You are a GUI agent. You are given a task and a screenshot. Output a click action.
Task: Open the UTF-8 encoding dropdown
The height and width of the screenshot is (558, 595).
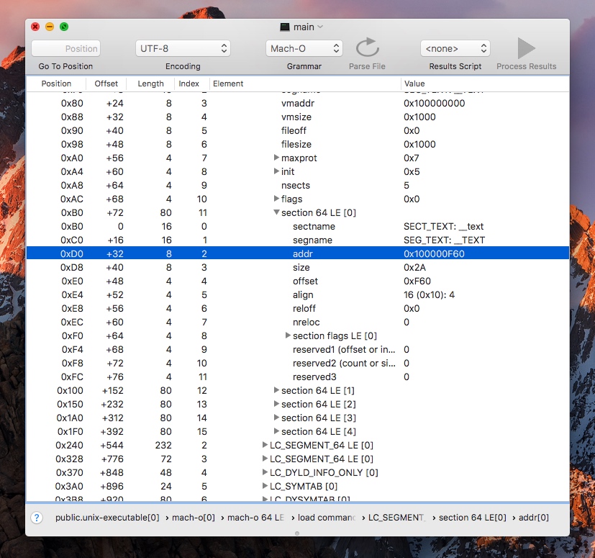point(183,49)
